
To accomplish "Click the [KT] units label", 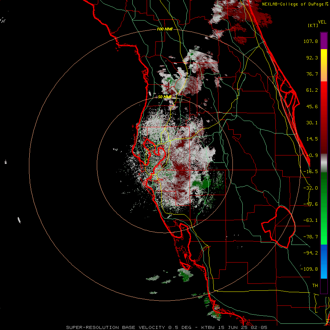I will pos(313,25).
